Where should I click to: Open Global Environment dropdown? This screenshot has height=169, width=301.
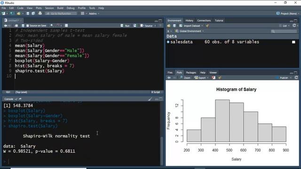[x=190, y=31]
